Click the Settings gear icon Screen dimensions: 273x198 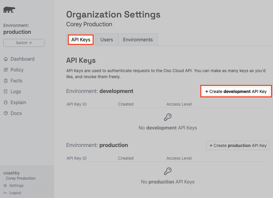pos(5,186)
